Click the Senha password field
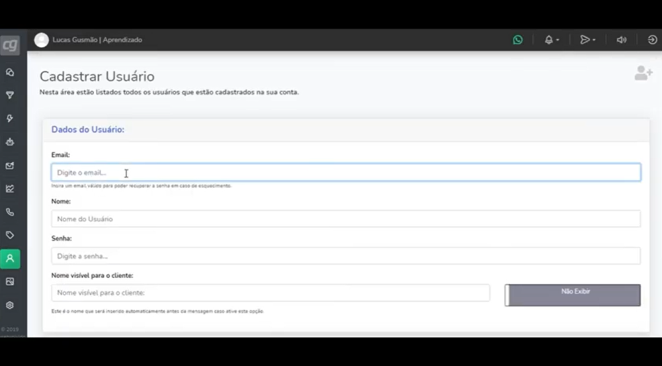The width and height of the screenshot is (662, 366). coord(345,256)
